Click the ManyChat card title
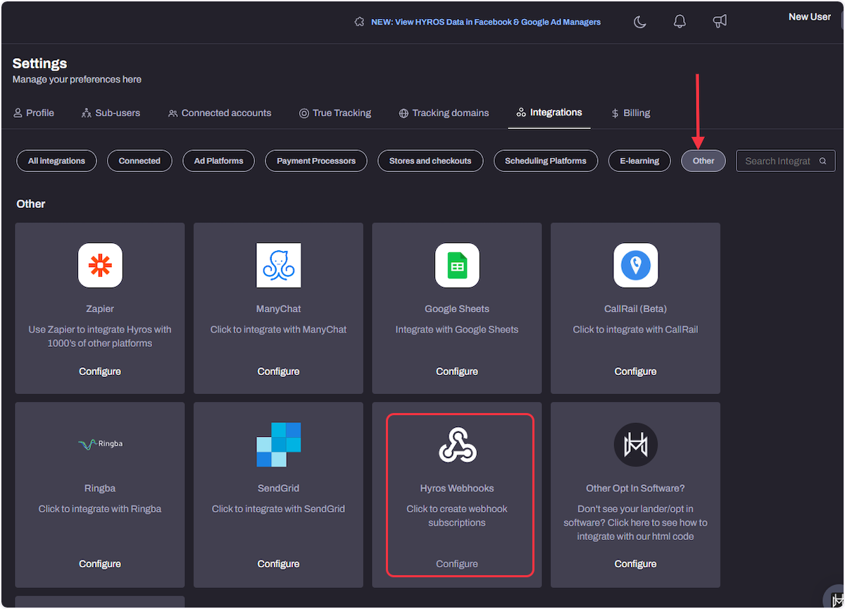Viewport: 845px width, 609px height. pos(279,309)
